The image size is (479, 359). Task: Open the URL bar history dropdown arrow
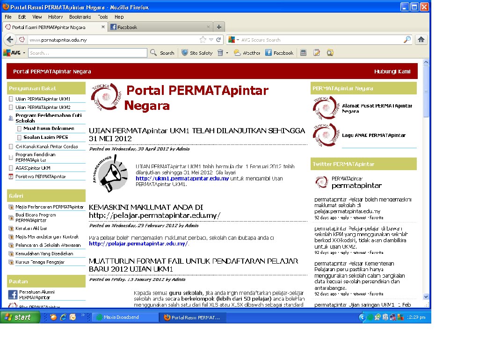[x=211, y=40]
